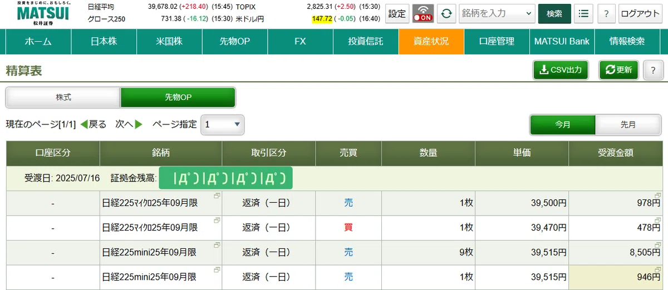This screenshot has width=668, height=290.
Task: Click the masked 証拠金残高 value
Action: (x=226, y=178)
